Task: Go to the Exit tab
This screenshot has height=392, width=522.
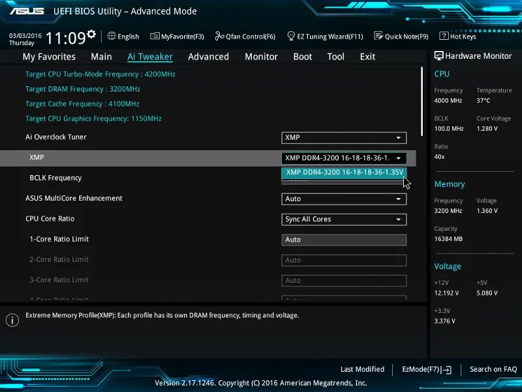Action: pos(367,57)
